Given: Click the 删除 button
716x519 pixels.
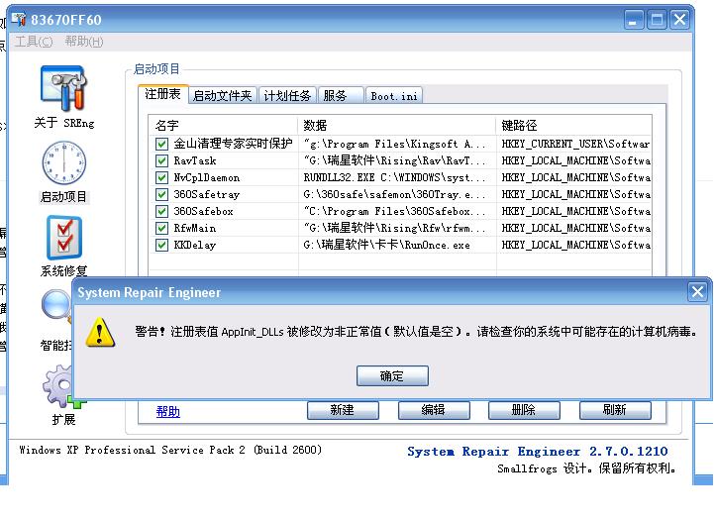Looking at the screenshot, I should coord(524,410).
